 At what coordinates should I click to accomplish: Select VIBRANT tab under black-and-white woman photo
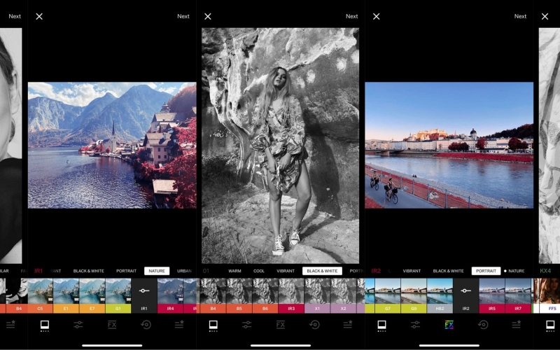(286, 271)
